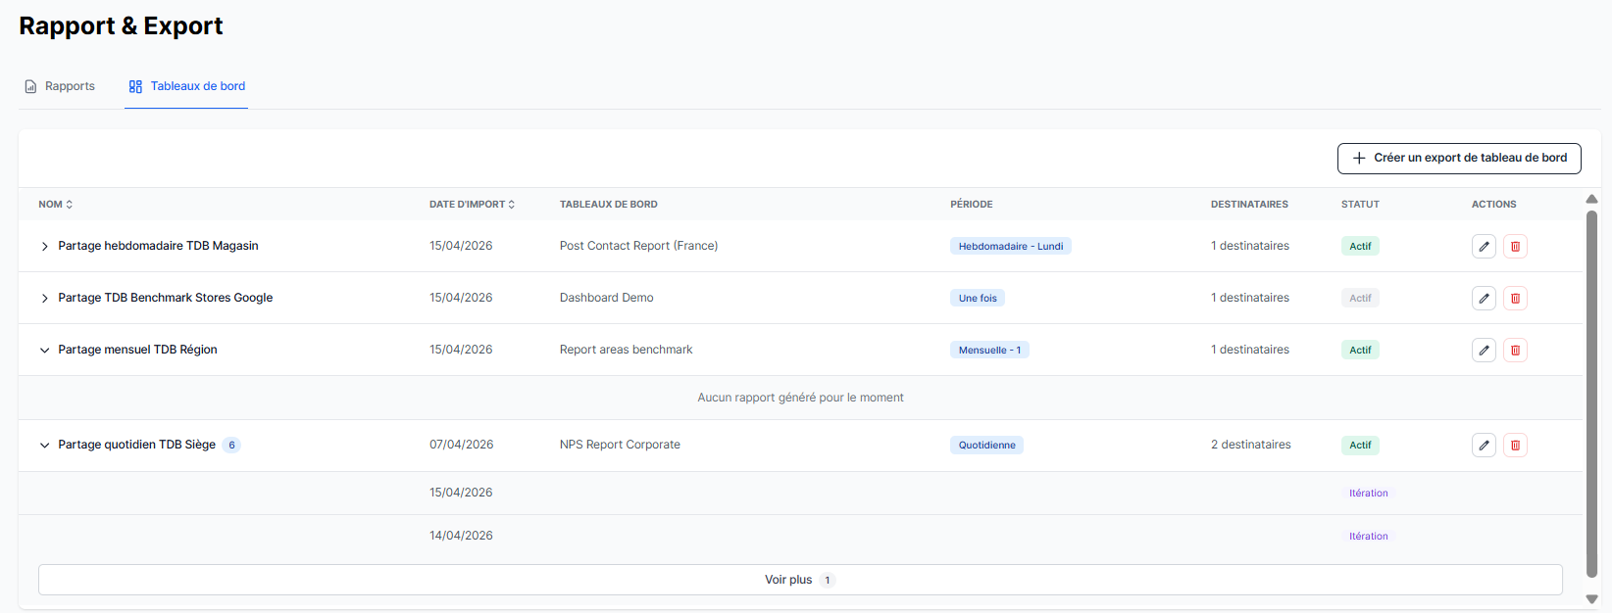
Task: Click pencil icon for Partage TDB Benchmark Stores Google
Action: click(1484, 299)
